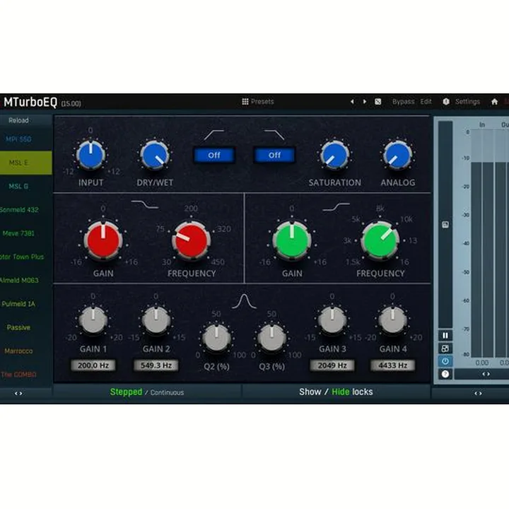Collapse the meter panel with bottom-right arrows

[478, 394]
